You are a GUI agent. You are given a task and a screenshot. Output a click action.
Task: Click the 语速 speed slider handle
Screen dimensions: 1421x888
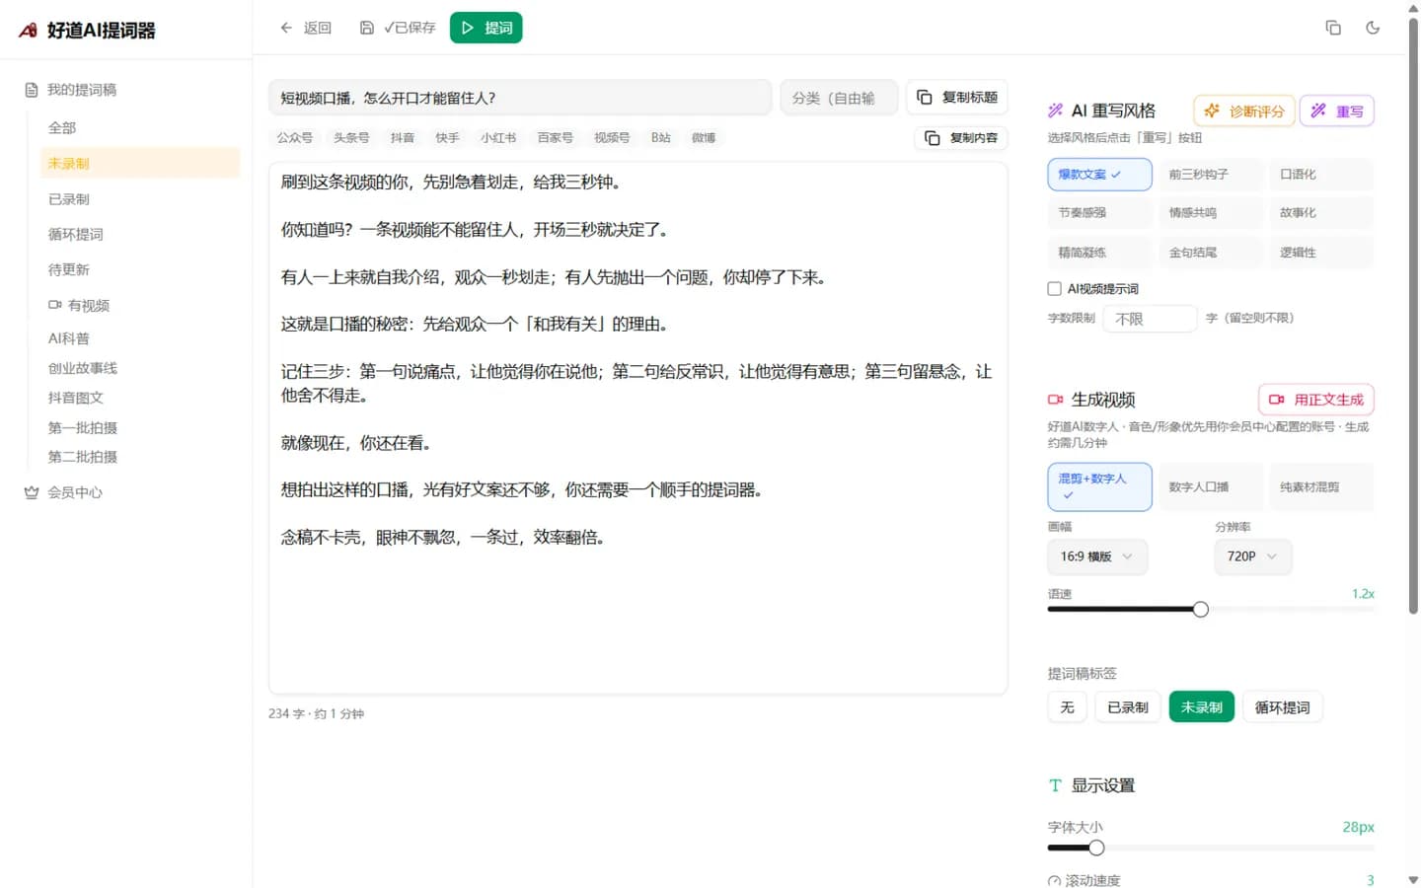pyautogui.click(x=1200, y=610)
